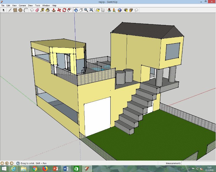Screen dimensions: 216x172
Task: Click the Windows Start button
Action: pos(5,169)
